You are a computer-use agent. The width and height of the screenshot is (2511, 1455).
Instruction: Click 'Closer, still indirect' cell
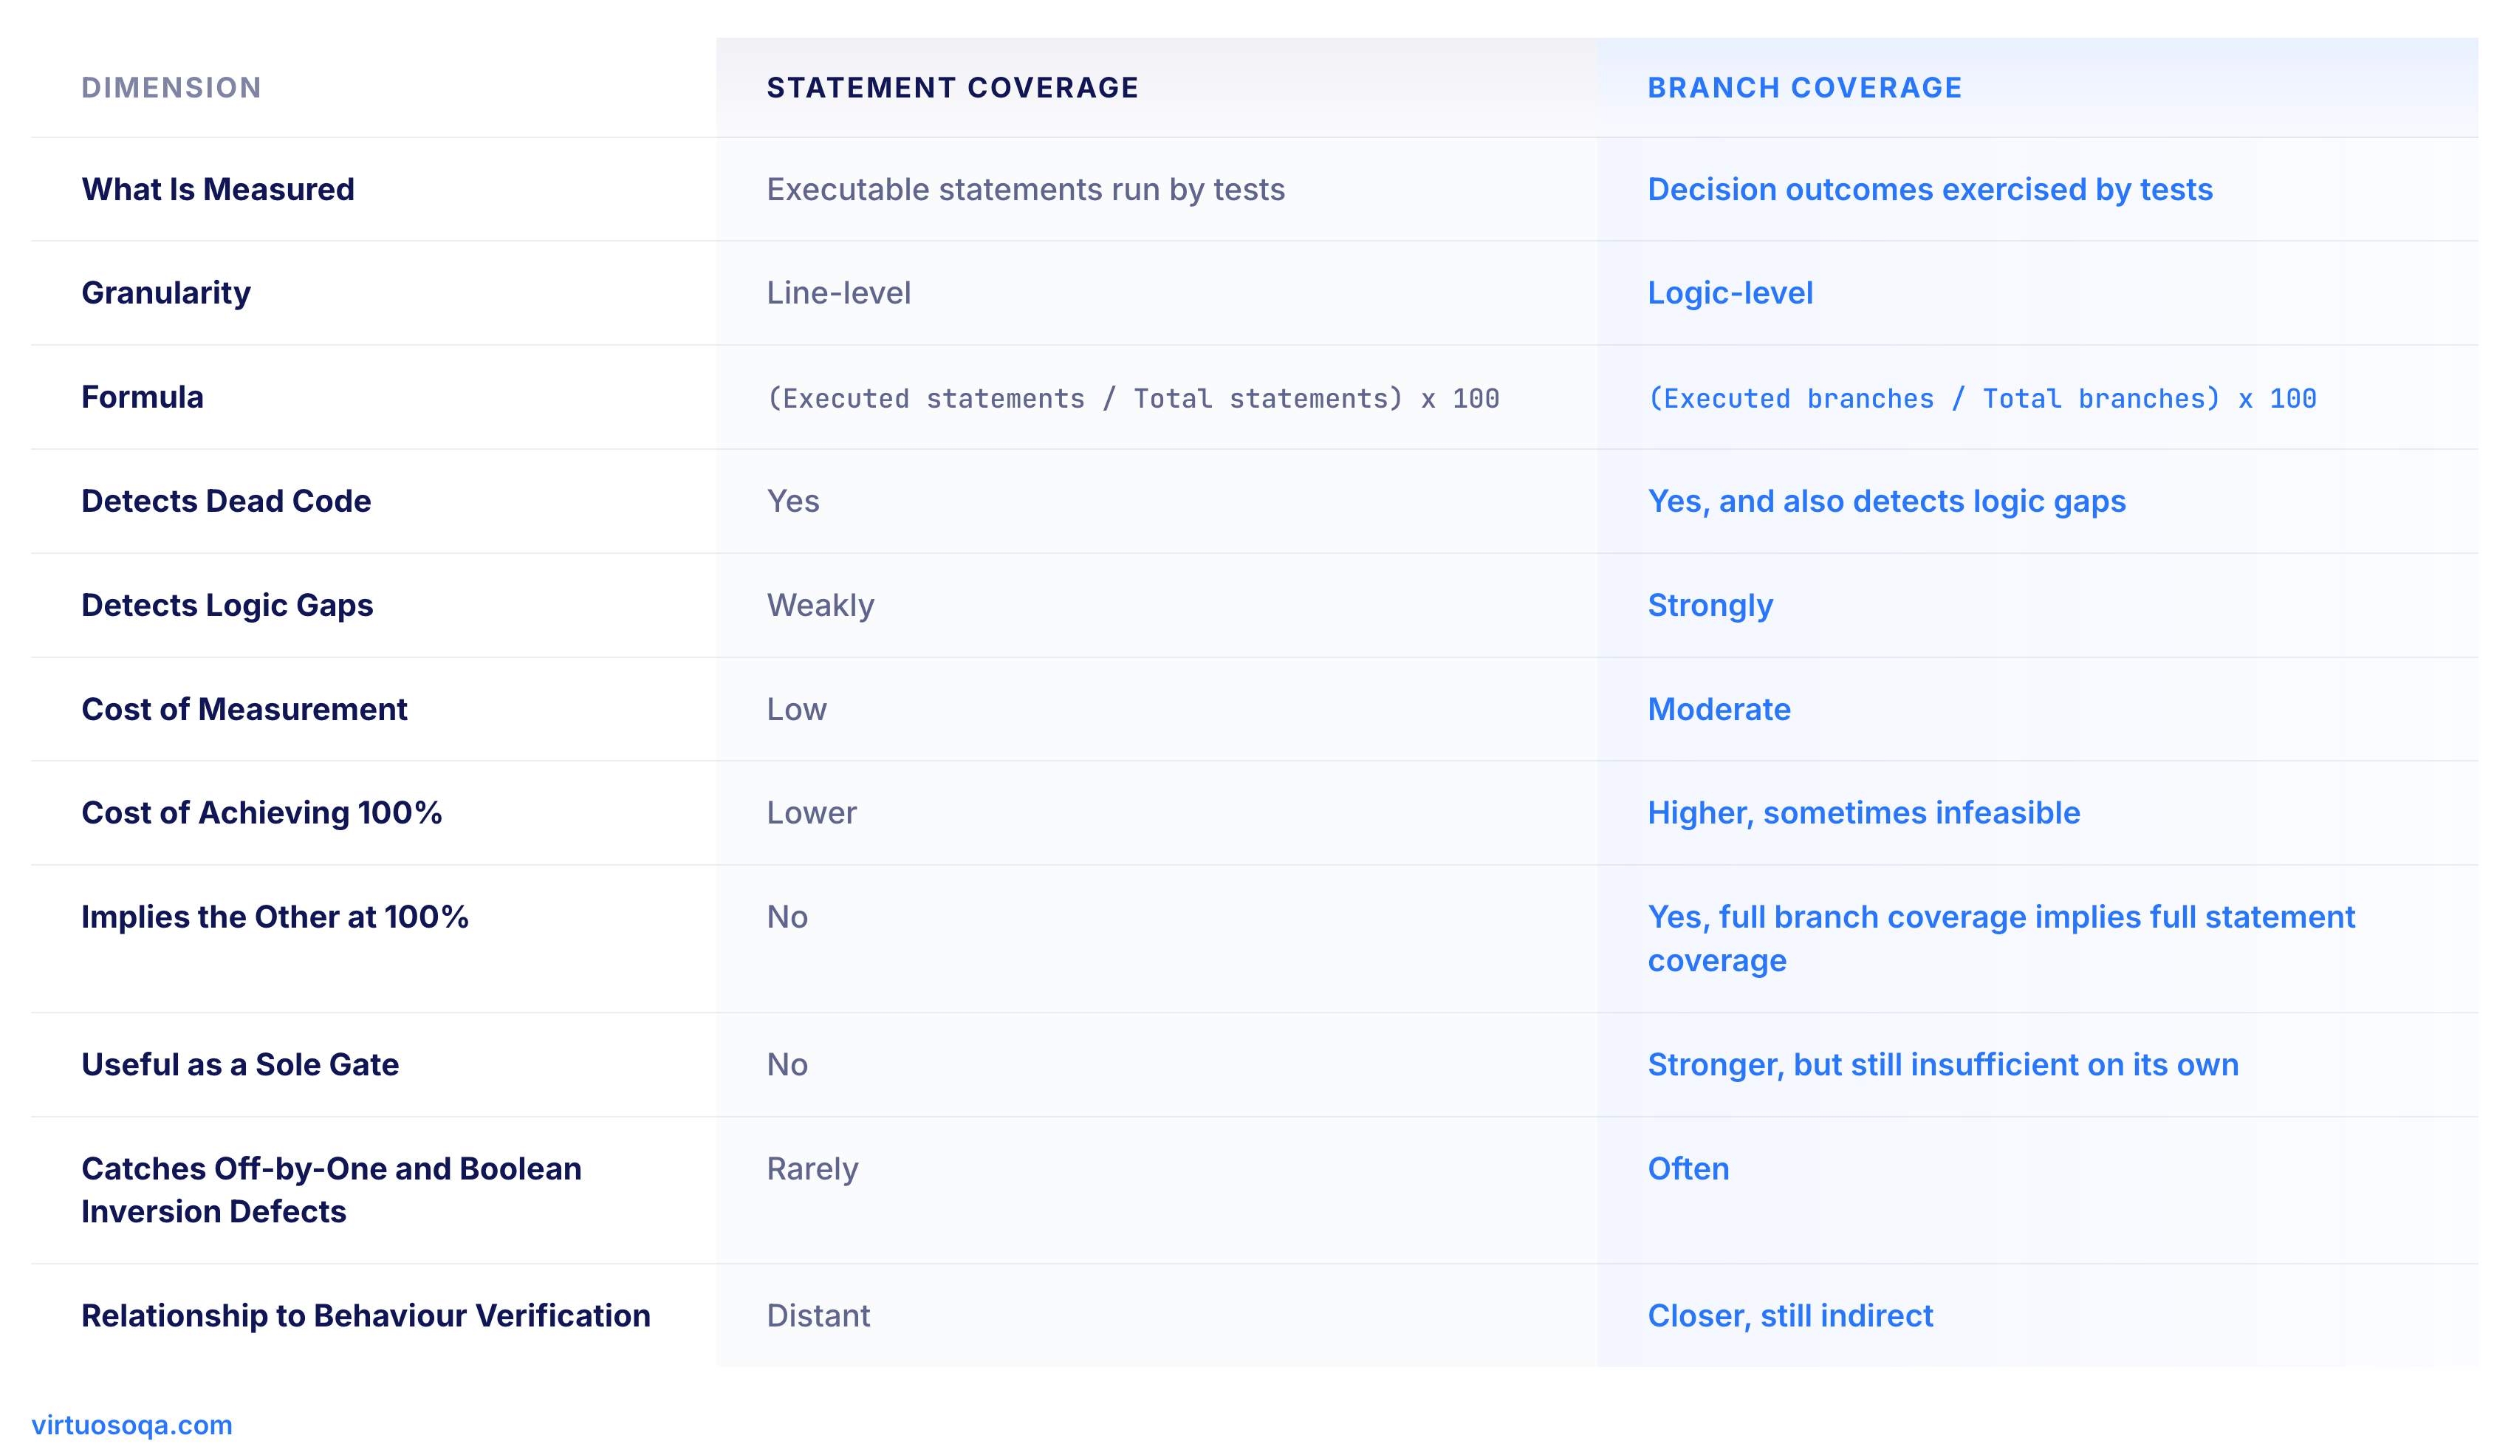[1789, 1315]
